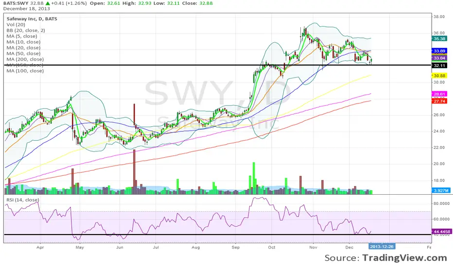453x267 pixels.
Task: Click the Sep label on the time axis
Action: coord(235,248)
